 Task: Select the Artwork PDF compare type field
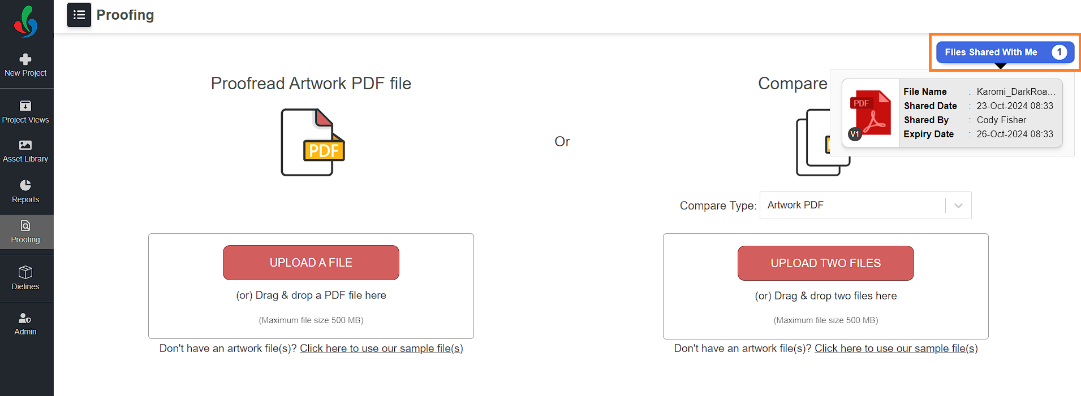point(865,206)
